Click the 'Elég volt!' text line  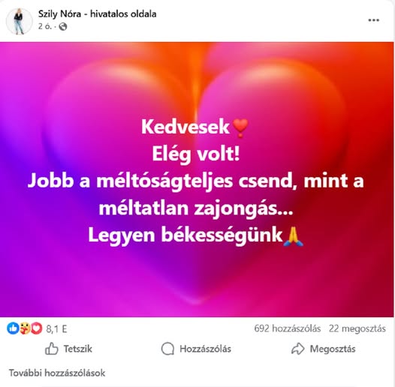[196, 154]
